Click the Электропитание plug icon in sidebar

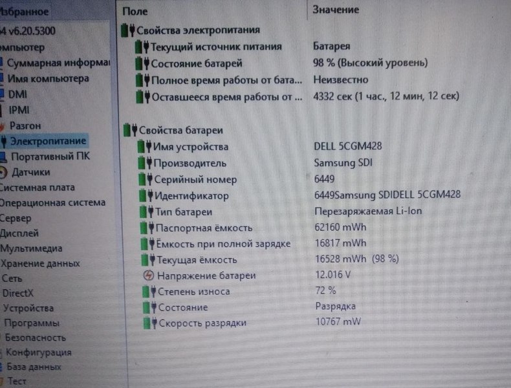5,141
